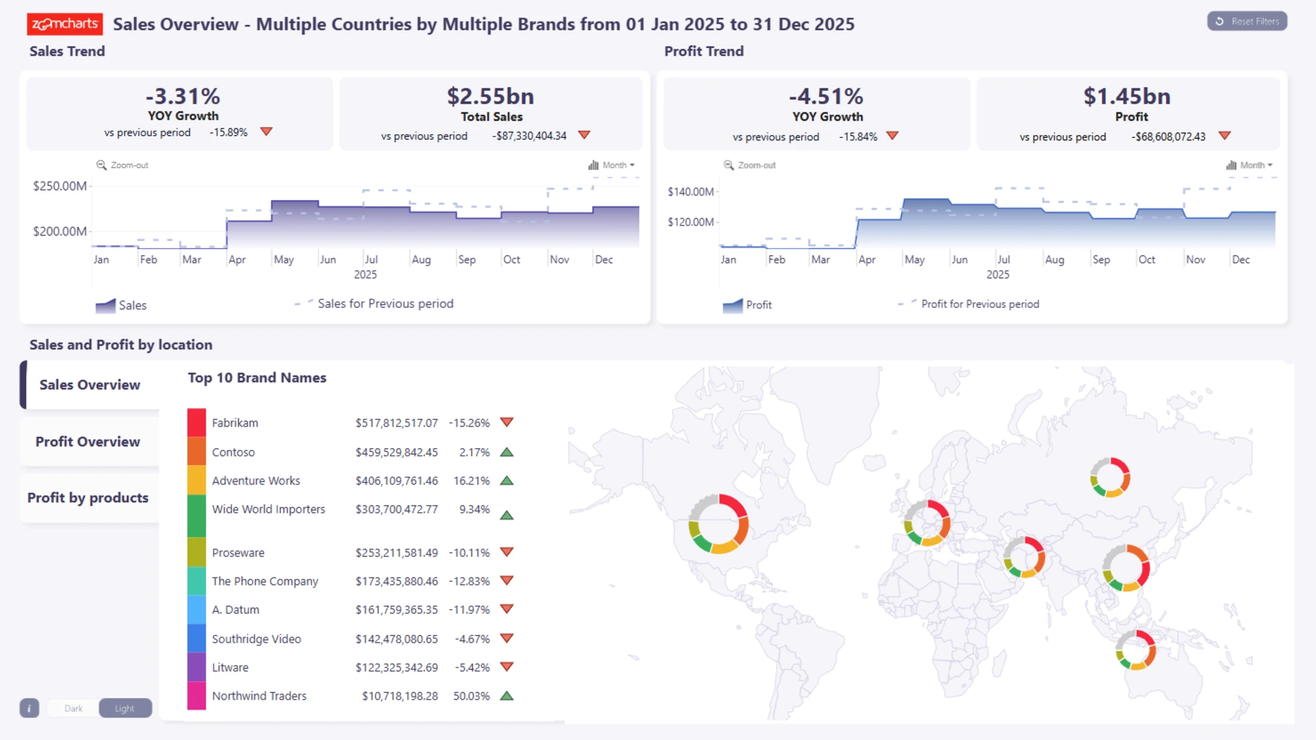
Task: Click Contoso sales value $459,529,842.45
Action: [396, 452]
